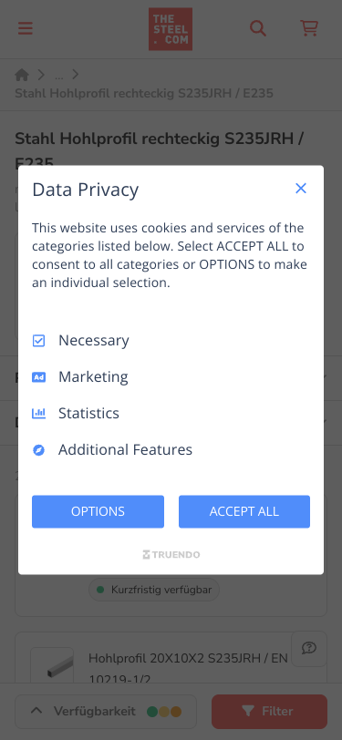This screenshot has height=740, width=342.
Task: Expand the Verfügbarkeit panel
Action: 106,711
